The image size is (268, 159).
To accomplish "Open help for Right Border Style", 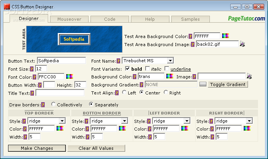I will 211,121.
